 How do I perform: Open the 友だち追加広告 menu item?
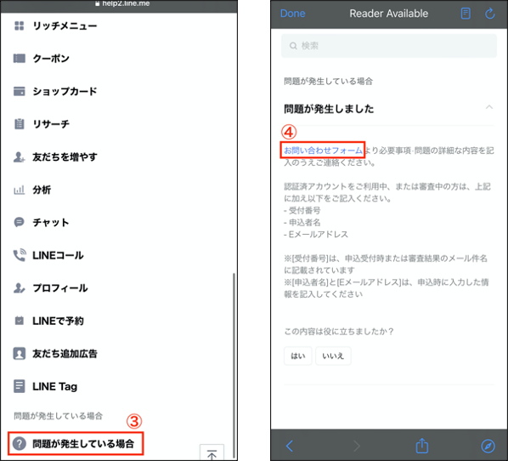pos(65,353)
